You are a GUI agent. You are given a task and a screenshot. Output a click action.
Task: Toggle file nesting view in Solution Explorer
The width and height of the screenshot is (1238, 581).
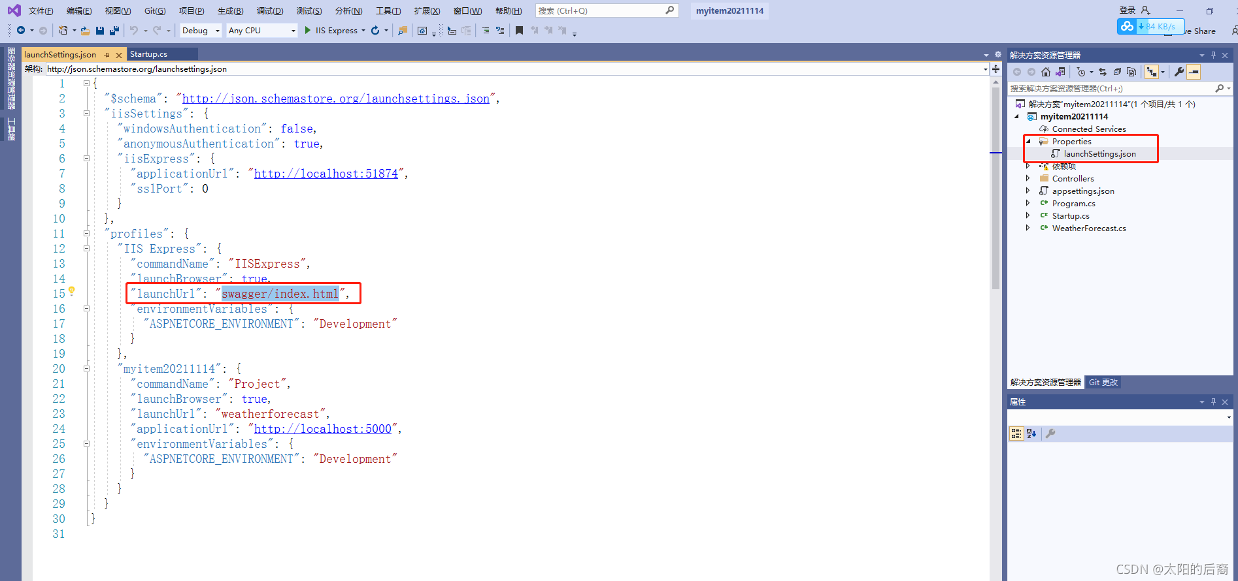1152,72
